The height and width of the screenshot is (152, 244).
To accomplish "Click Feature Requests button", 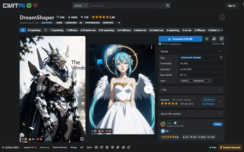I will tap(230, 147).
